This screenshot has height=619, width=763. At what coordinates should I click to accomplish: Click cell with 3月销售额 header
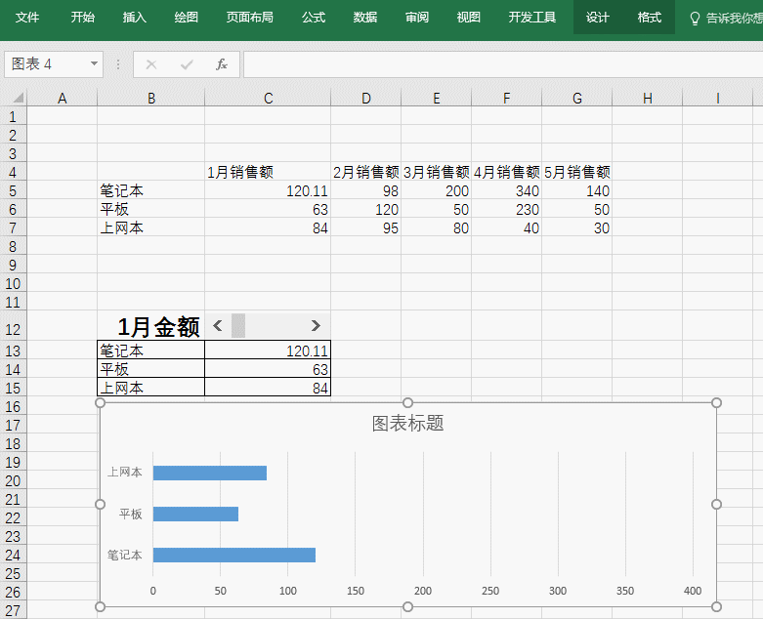436,172
